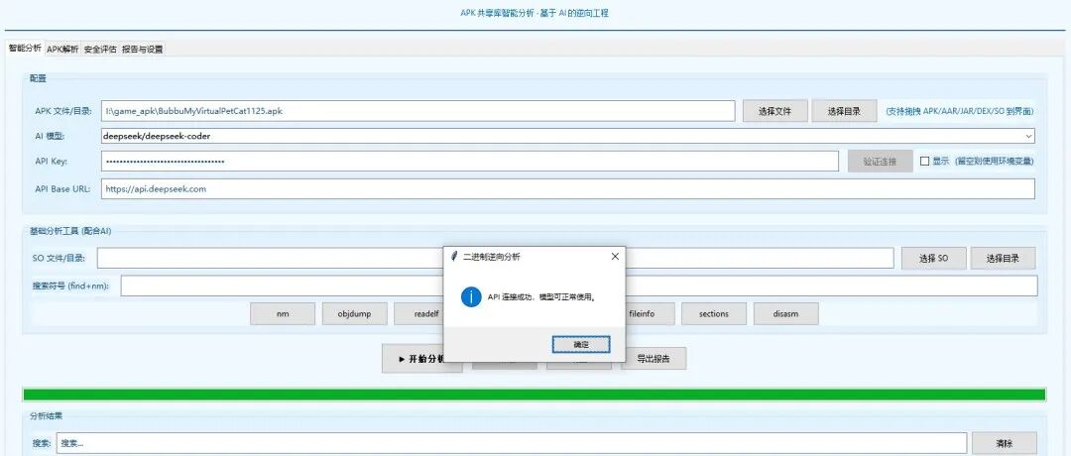The image size is (1071, 456).
Task: Open the APK解析 tab
Action: pyautogui.click(x=62, y=50)
